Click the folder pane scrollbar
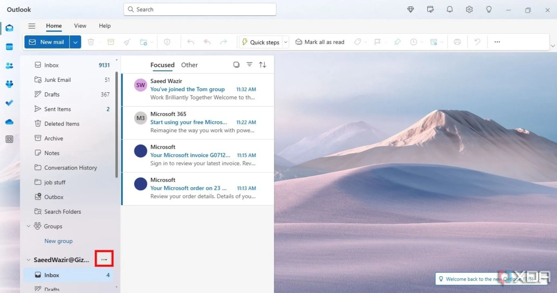Screen dimensions: 557x293 (117, 124)
